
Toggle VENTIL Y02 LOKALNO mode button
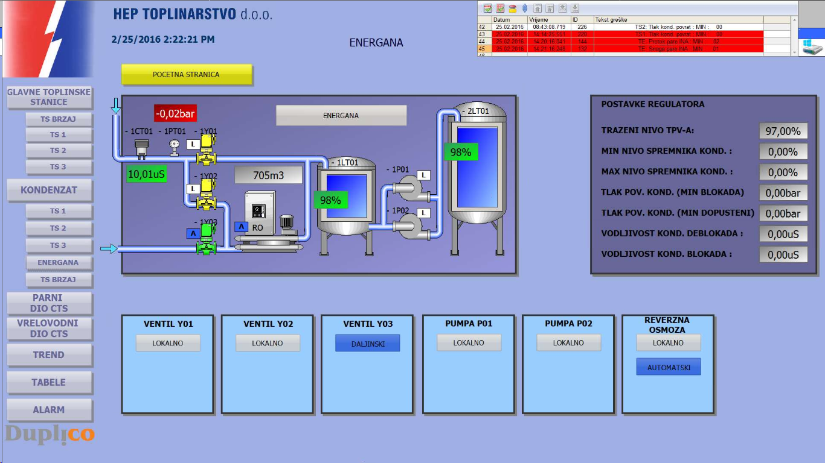[x=268, y=343]
